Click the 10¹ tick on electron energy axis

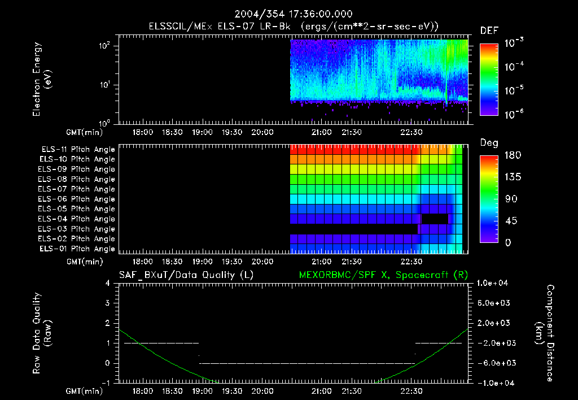click(x=104, y=85)
